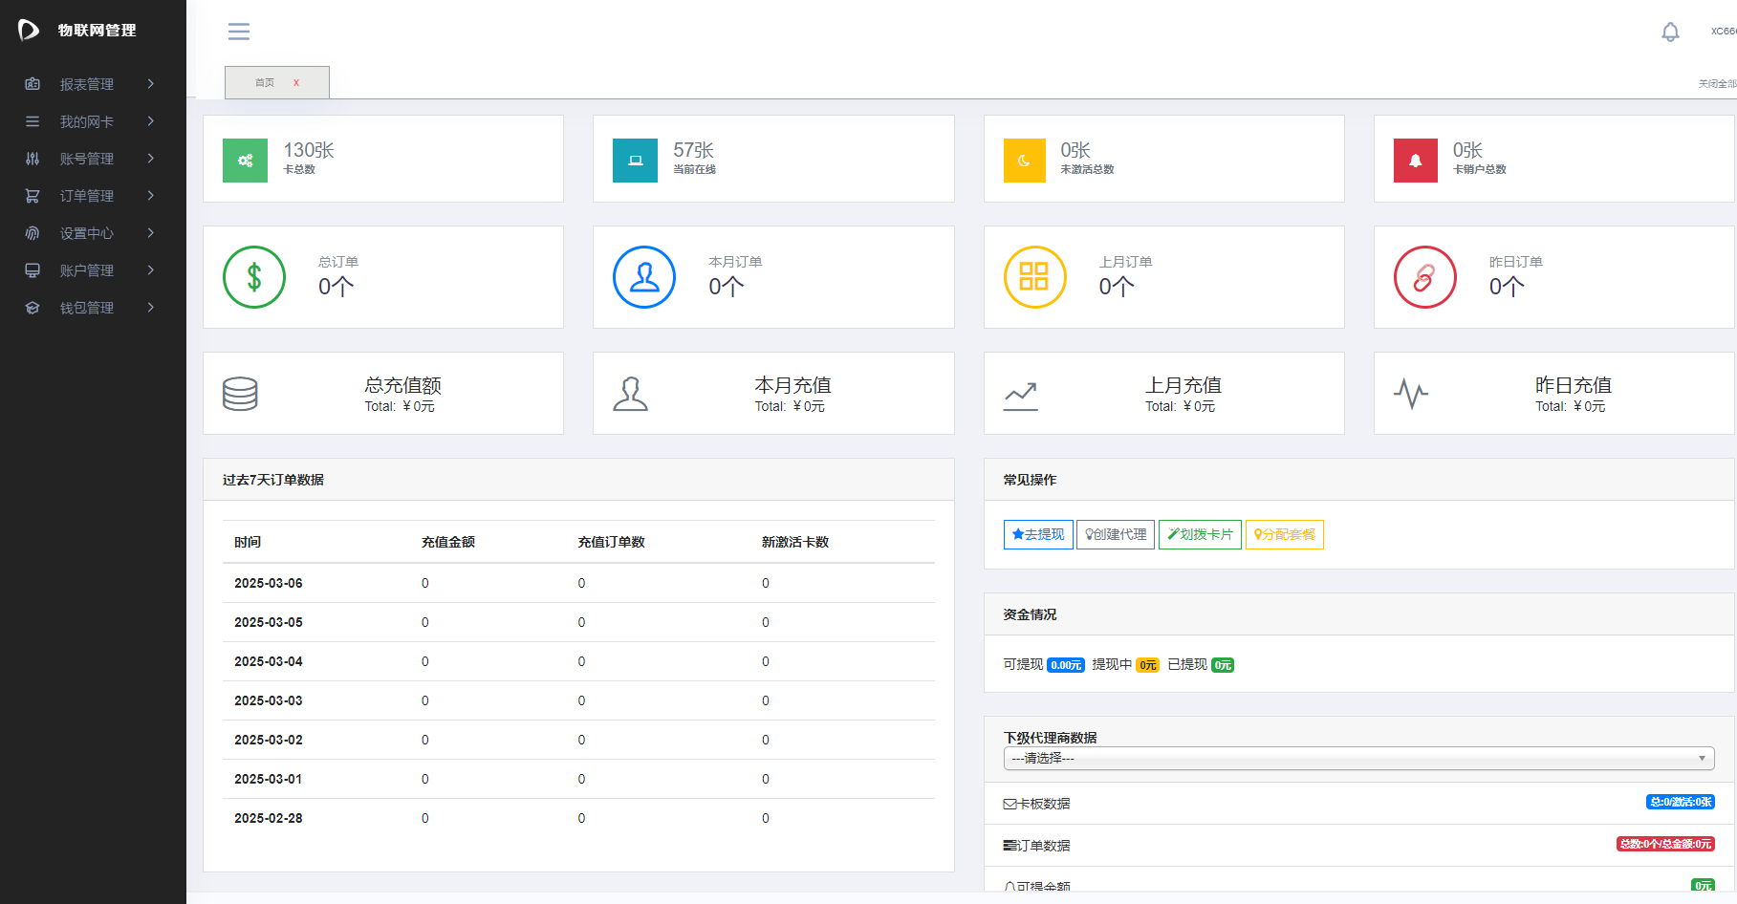Expand the 钱包管理 sidebar menu

87,308
